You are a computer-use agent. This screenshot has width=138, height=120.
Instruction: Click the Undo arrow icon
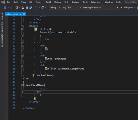pyautogui.click(x=36, y=8)
